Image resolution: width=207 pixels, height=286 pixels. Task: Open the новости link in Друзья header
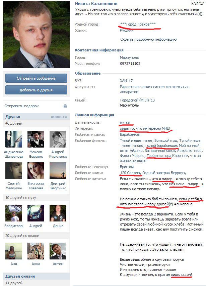pyautogui.click(x=59, y=117)
